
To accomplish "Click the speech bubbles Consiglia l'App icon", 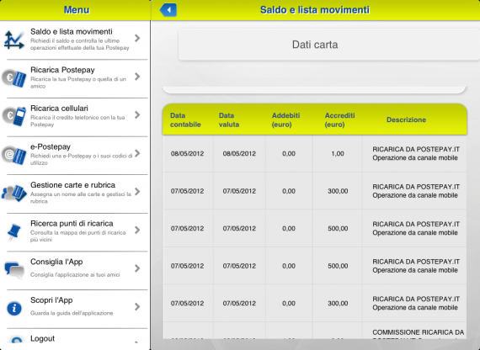I will click(x=14, y=270).
